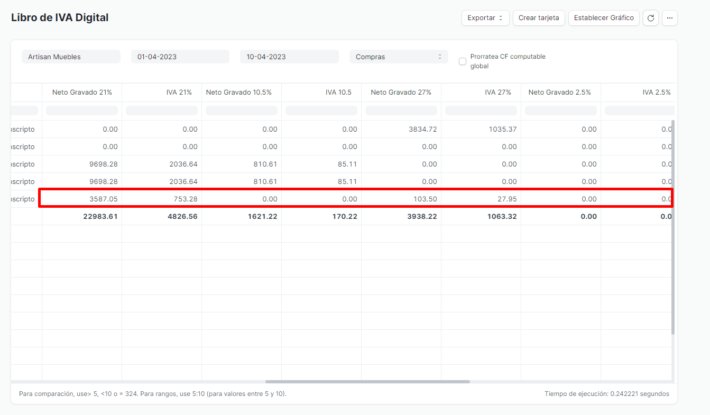710x415 pixels.
Task: Click the total 4826.56 cell
Action: coord(162,216)
